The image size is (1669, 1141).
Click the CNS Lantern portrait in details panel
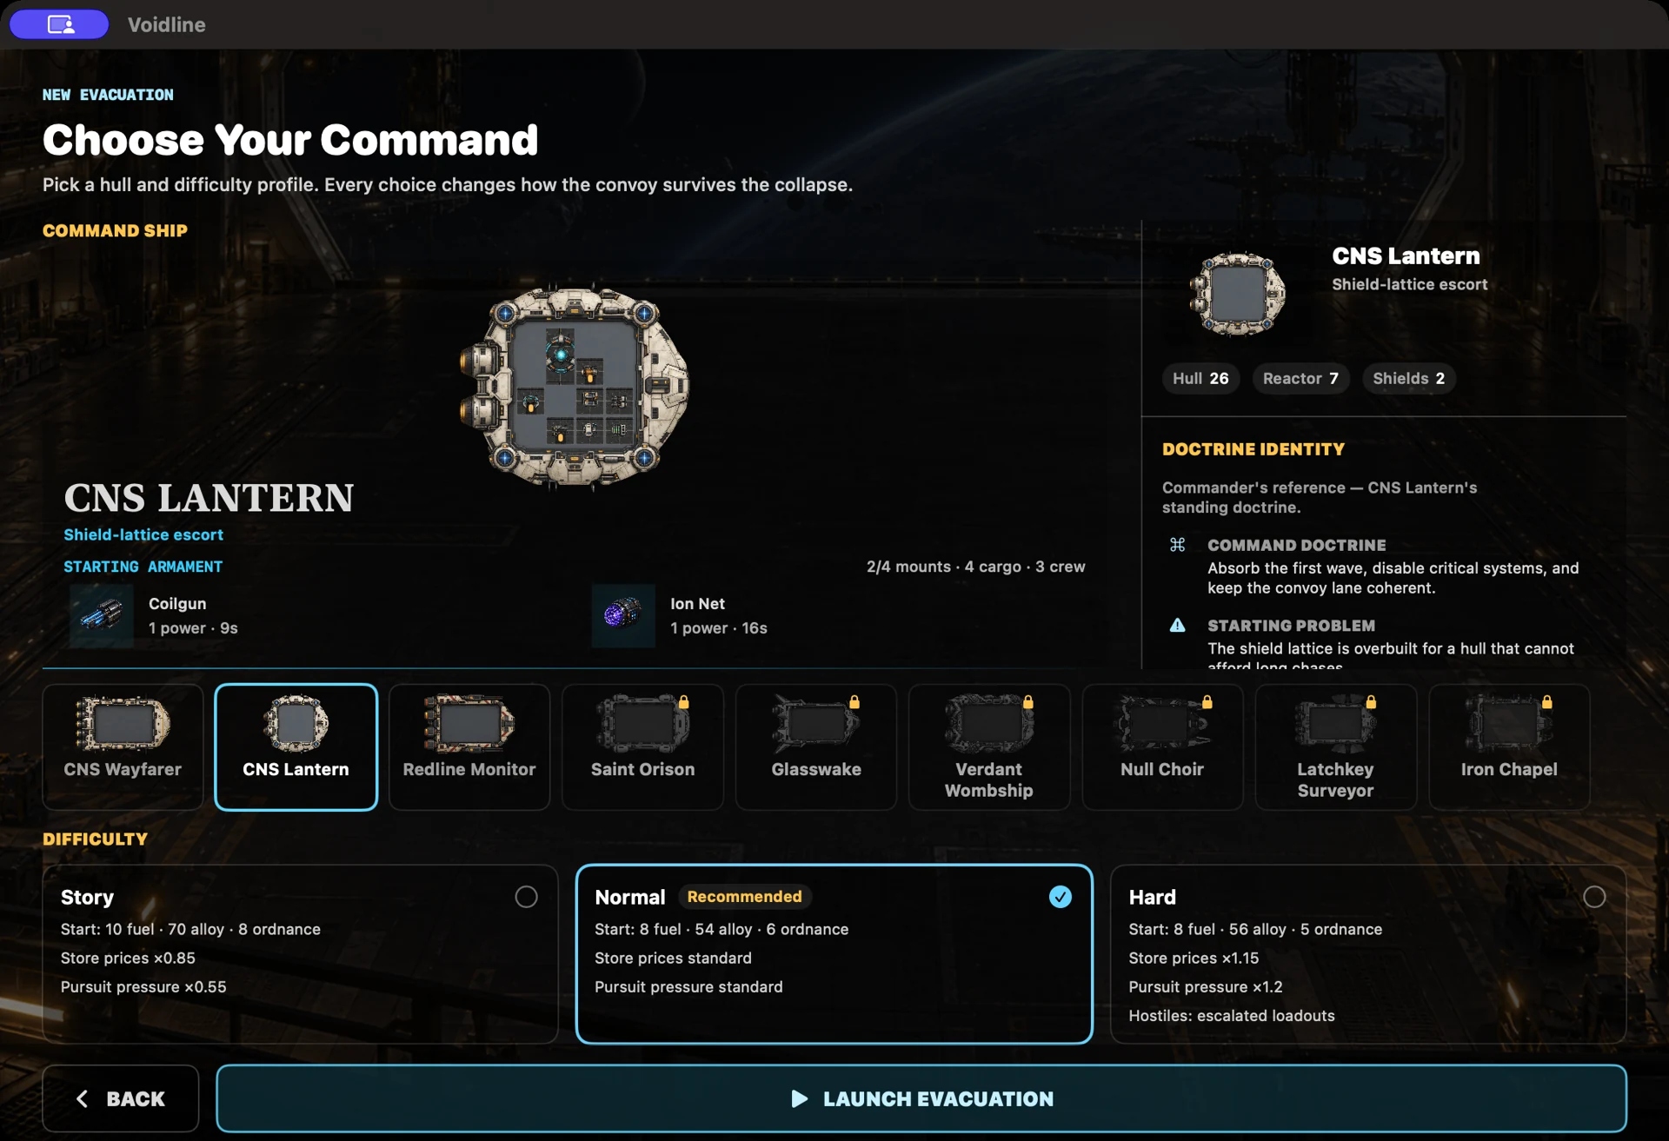(x=1238, y=294)
